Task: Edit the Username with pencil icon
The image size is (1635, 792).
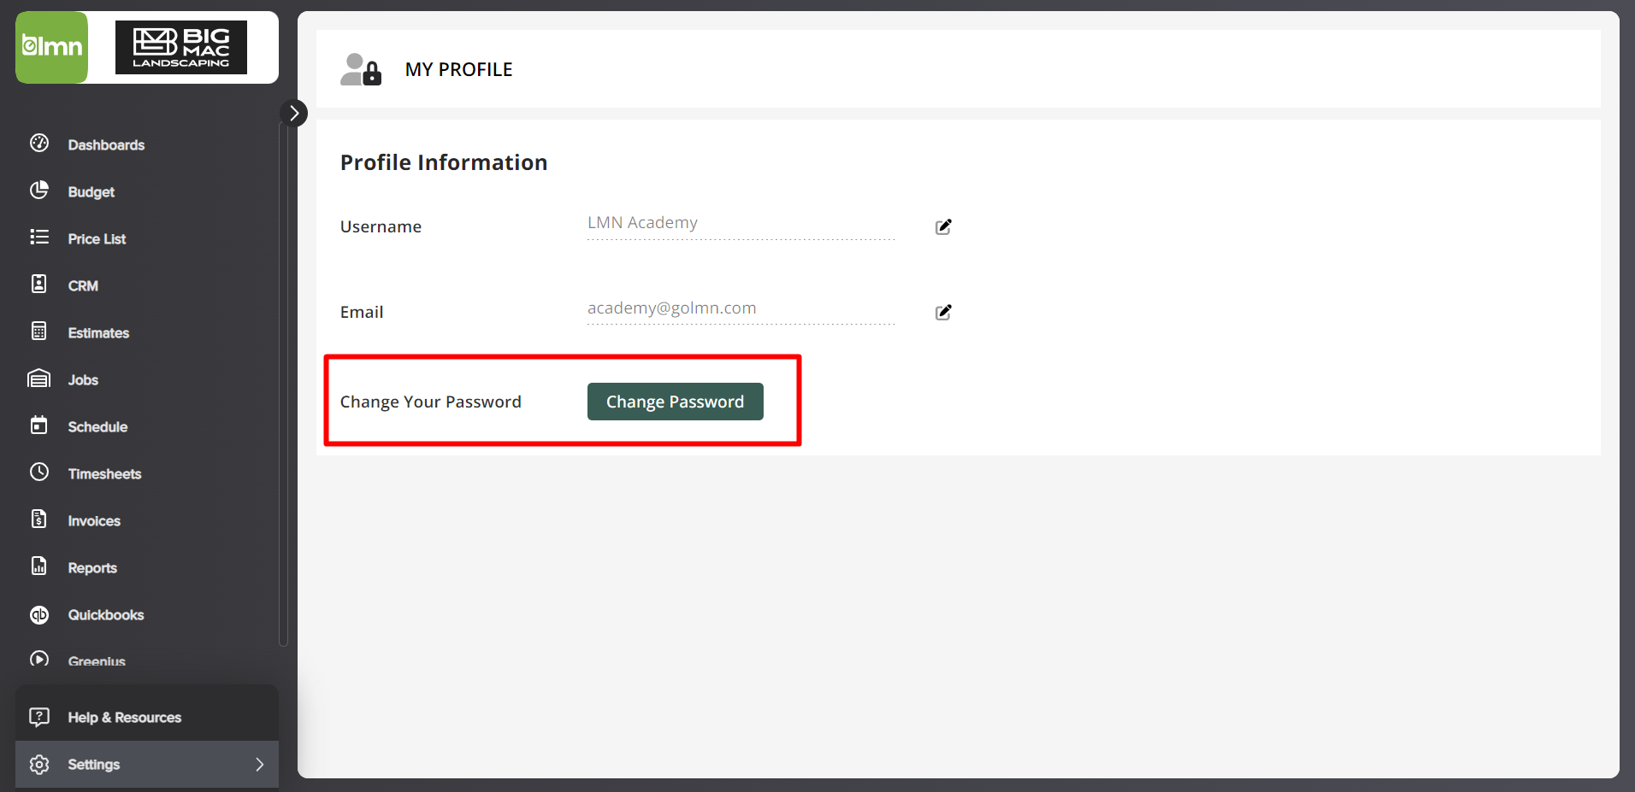Action: [x=943, y=227]
